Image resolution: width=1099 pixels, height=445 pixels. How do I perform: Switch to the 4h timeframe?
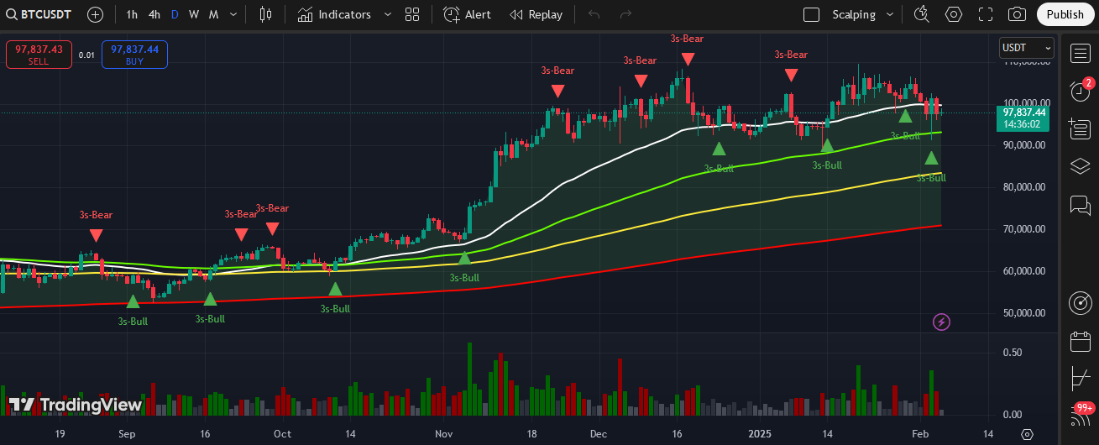point(154,14)
